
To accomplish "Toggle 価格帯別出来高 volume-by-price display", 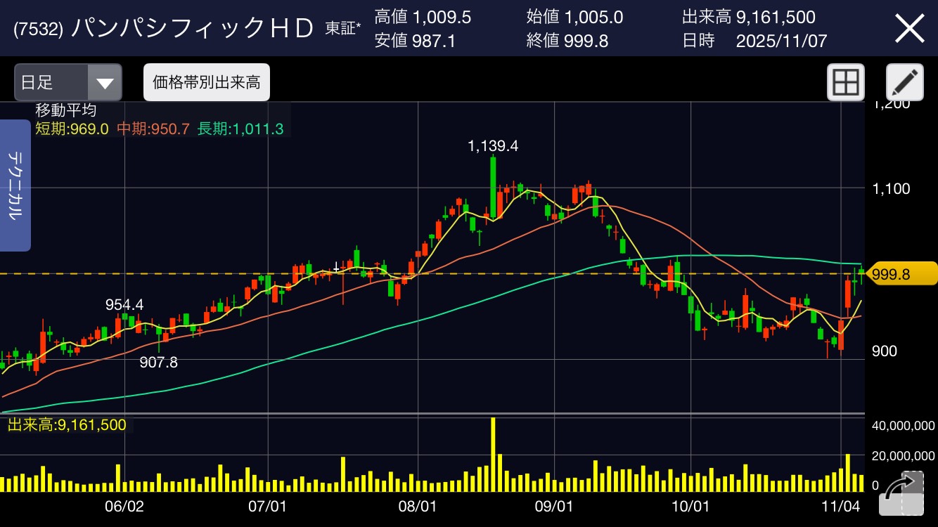I will [206, 83].
